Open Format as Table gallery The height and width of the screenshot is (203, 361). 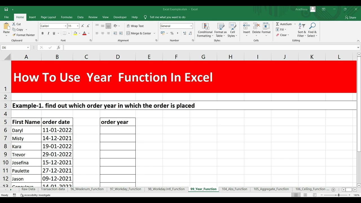[x=221, y=30]
